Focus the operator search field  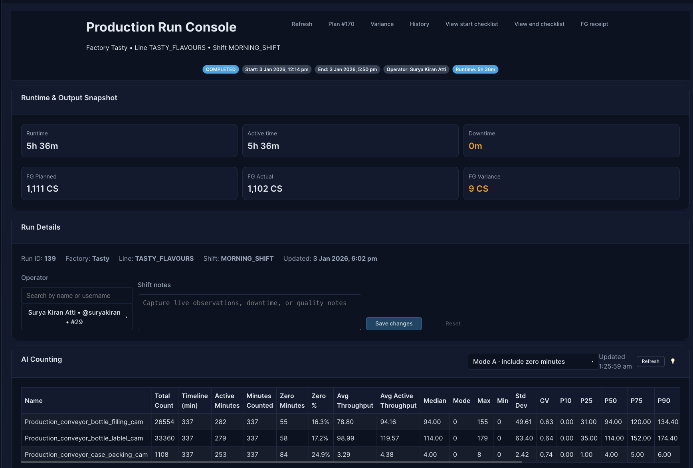pos(77,295)
